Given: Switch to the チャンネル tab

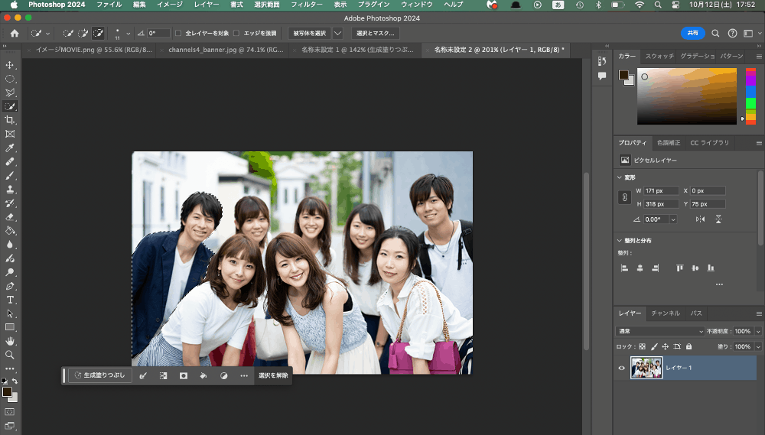Looking at the screenshot, I should point(665,313).
